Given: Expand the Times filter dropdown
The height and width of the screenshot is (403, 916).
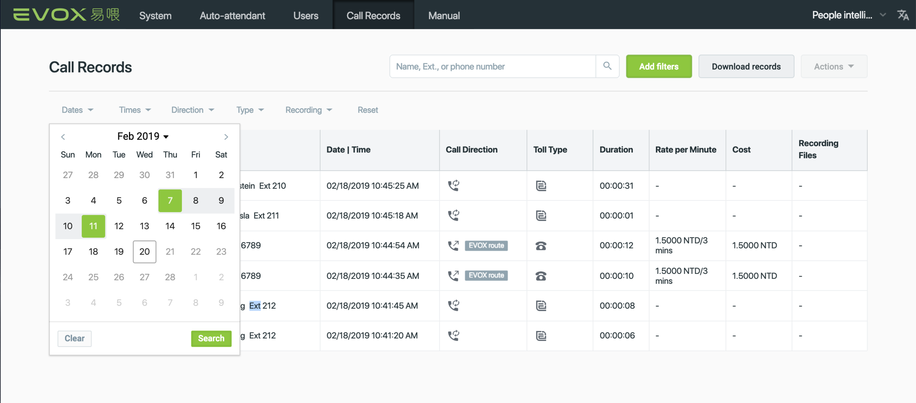Looking at the screenshot, I should [x=135, y=110].
